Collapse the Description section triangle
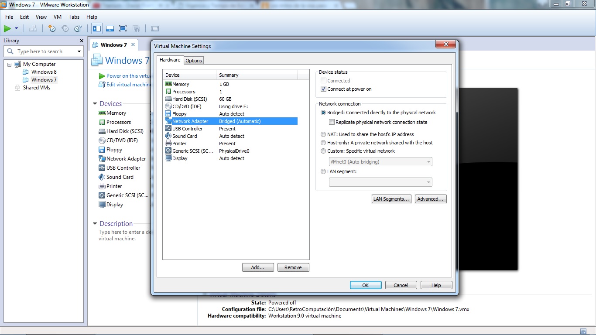Viewport: 596px width, 335px height. click(x=95, y=224)
